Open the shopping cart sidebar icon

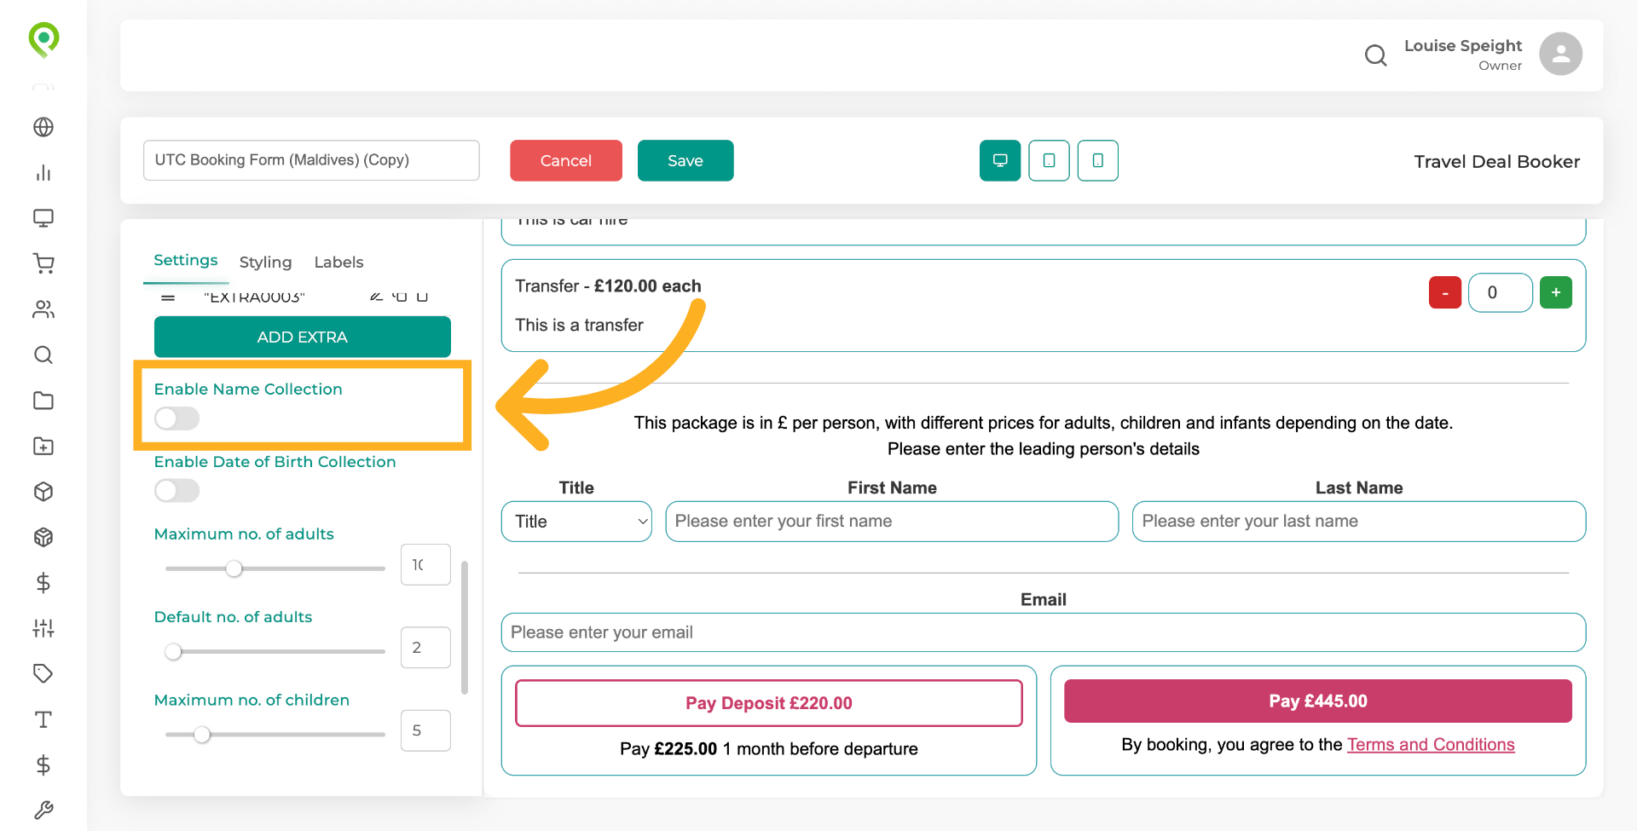pyautogui.click(x=43, y=263)
